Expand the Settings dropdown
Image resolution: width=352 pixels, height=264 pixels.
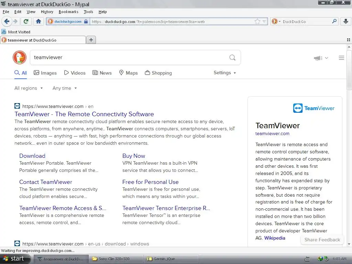coord(225,73)
